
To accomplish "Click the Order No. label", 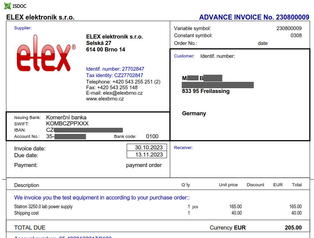I will click(185, 43).
